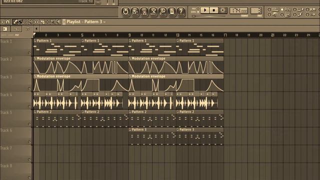Click the pattern number selector display
This screenshot has width=320, height=180.
point(256,10)
